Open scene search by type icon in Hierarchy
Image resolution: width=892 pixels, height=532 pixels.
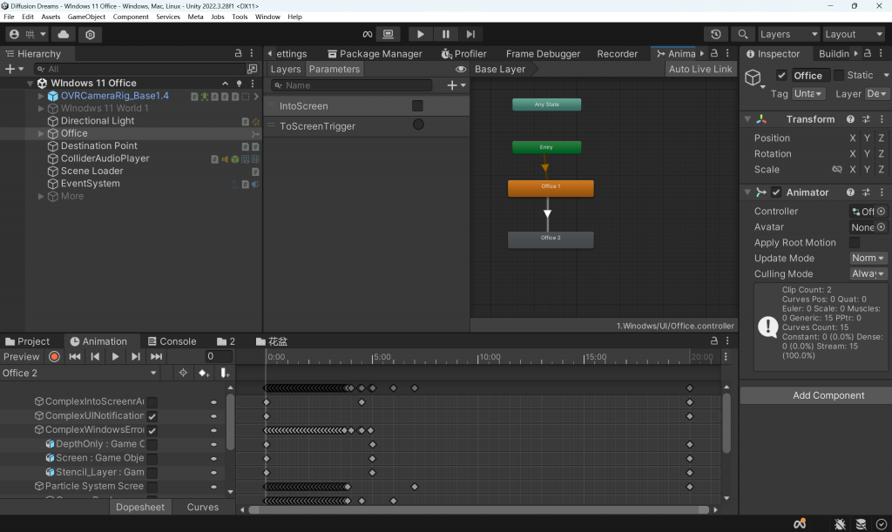click(x=252, y=69)
